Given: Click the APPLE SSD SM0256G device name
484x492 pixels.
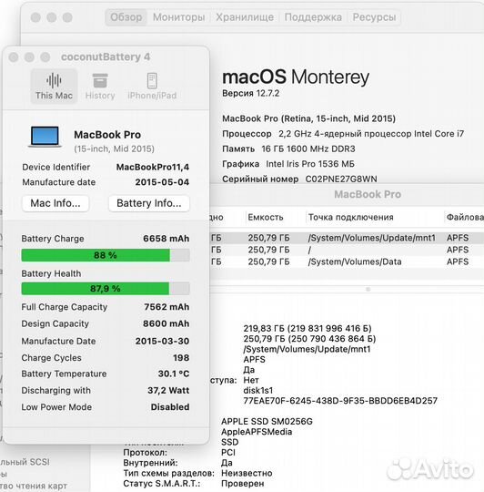Looking at the screenshot, I should (x=267, y=422).
